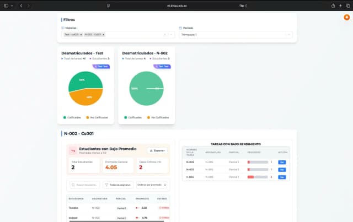Sort by the ESTADO column header
Image resolution: width=353 pixels, height=222 pixels.
162,199
